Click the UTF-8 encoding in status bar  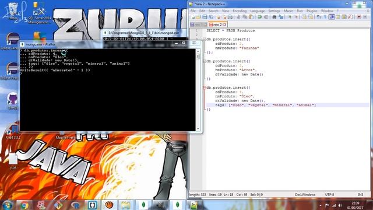329,194
